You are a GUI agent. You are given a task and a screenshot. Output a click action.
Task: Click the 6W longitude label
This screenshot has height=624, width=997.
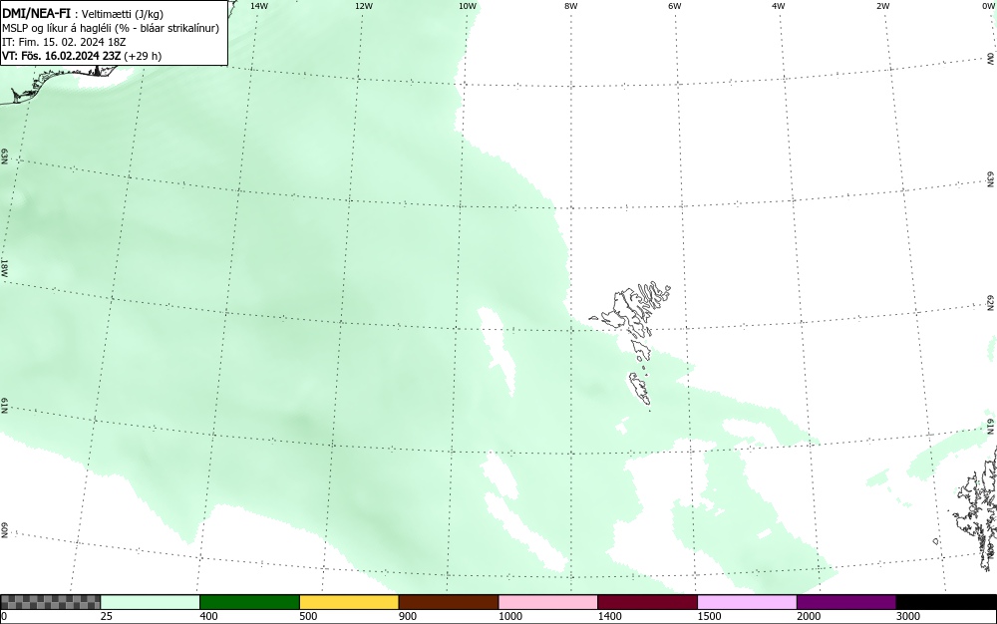coord(675,6)
